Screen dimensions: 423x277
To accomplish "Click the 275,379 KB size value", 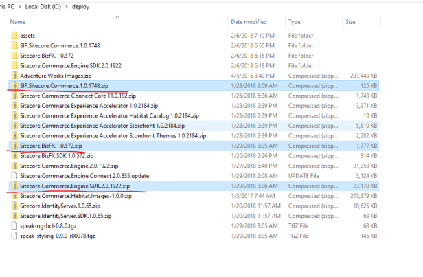I will pyautogui.click(x=364, y=196).
